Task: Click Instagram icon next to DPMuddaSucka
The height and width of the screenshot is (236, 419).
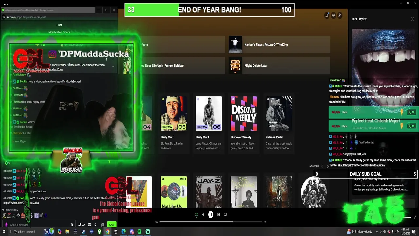Action: click(53, 54)
